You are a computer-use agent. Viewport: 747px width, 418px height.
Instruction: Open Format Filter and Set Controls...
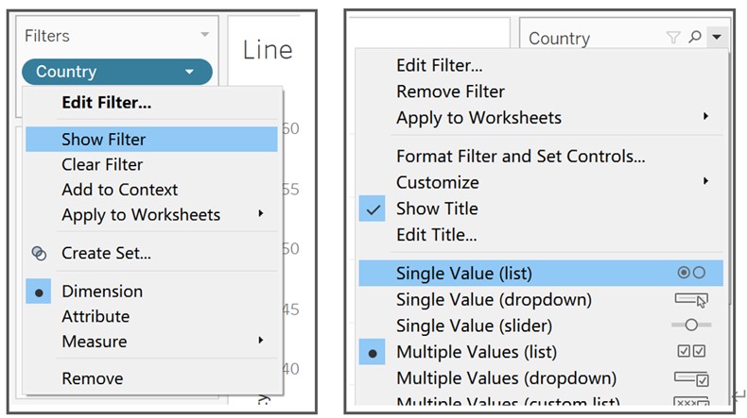click(x=520, y=157)
